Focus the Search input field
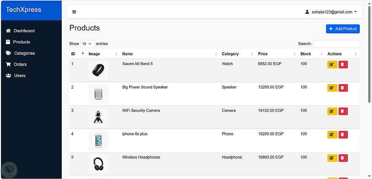The height and width of the screenshot is (179, 372). [336, 44]
